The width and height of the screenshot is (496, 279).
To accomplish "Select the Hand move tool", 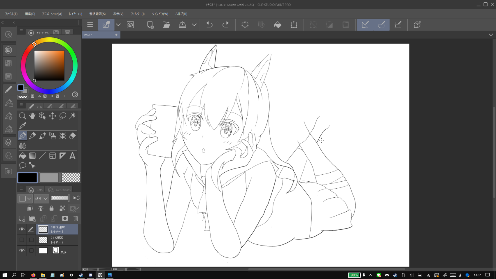I will point(32,116).
